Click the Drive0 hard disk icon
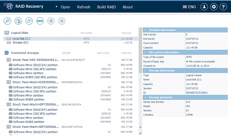This screenshot has height=137, width=231. click(9, 60)
